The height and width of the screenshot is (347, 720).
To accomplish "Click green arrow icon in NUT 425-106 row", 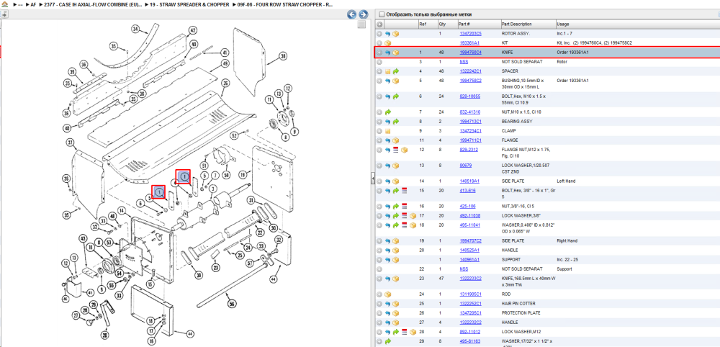I will 396,206.
